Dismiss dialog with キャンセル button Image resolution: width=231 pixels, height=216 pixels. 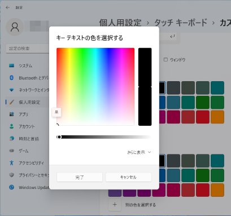point(128,177)
